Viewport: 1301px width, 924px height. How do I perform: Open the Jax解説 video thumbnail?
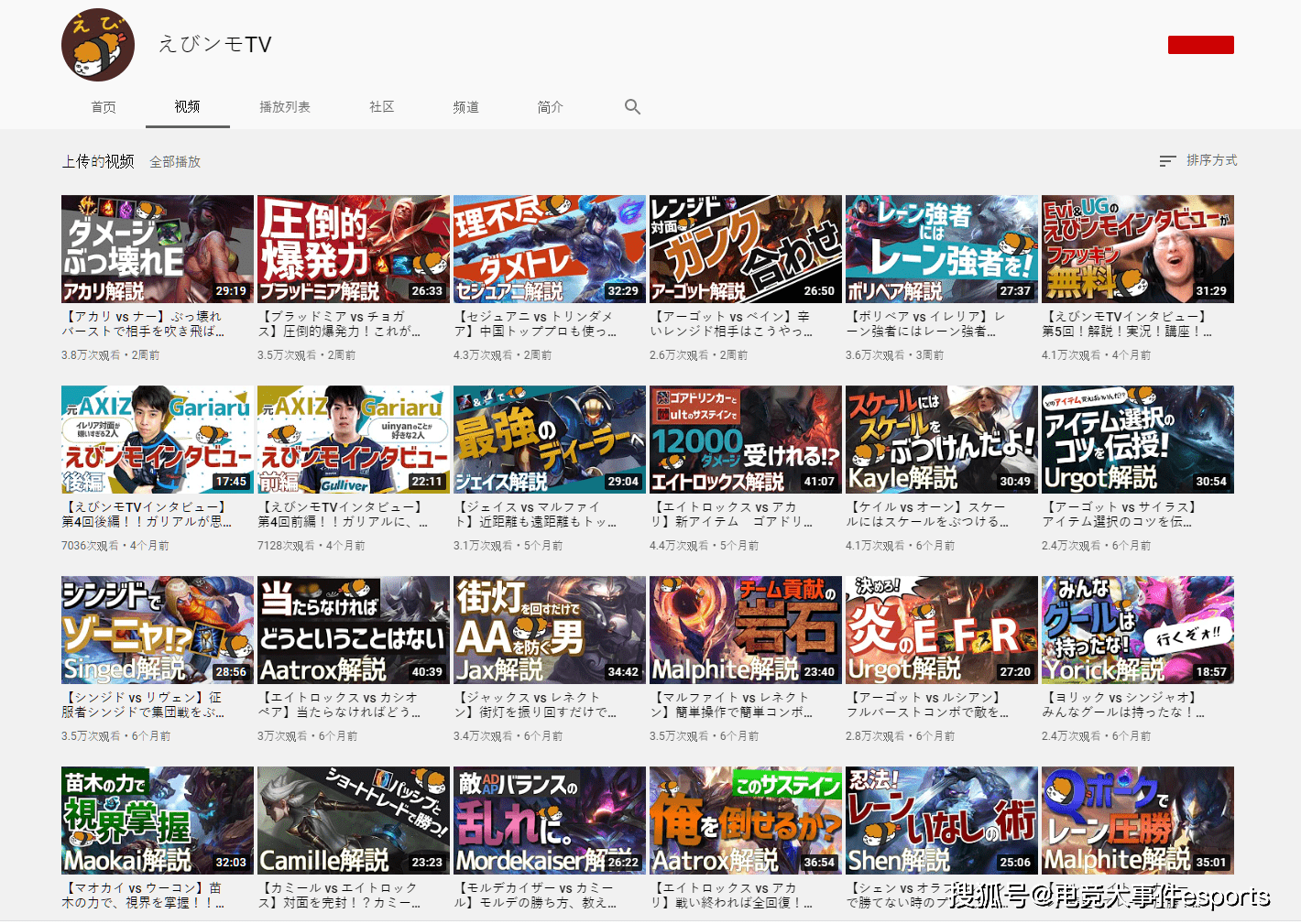550,630
